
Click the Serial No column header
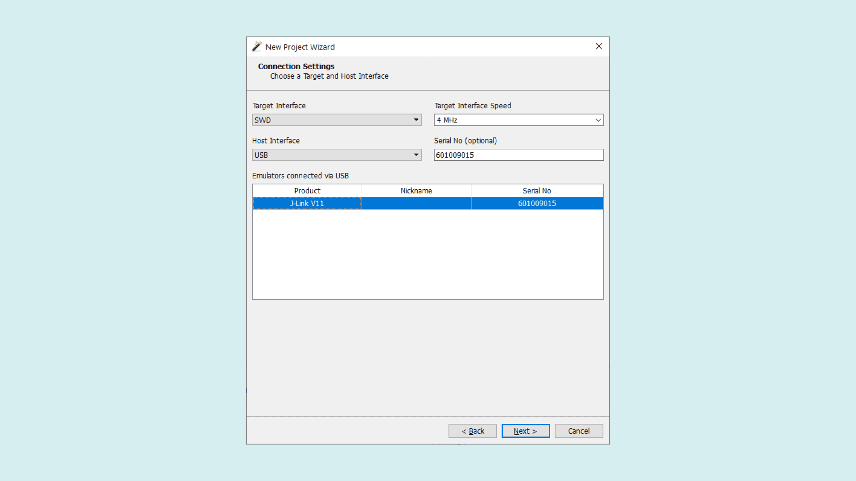coord(537,191)
